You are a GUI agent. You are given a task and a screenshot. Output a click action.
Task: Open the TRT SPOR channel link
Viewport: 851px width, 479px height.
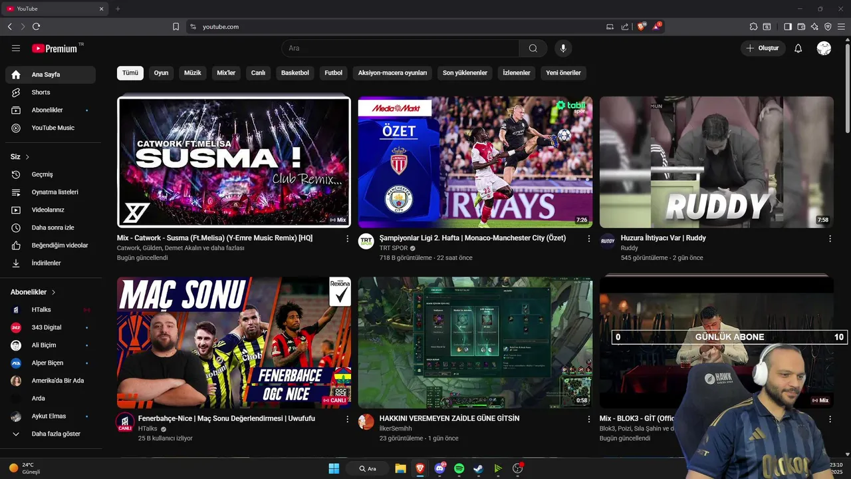[394, 248]
